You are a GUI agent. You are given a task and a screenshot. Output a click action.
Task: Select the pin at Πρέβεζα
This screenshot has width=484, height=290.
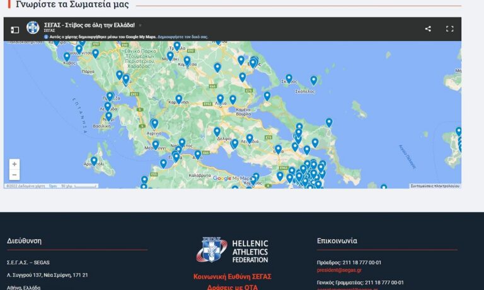[x=110, y=96]
